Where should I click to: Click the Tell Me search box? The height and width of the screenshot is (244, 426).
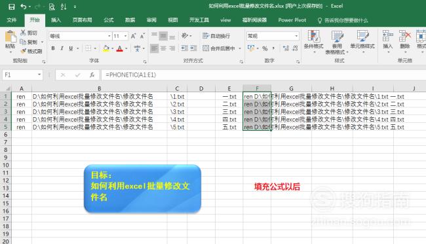(x=343, y=20)
